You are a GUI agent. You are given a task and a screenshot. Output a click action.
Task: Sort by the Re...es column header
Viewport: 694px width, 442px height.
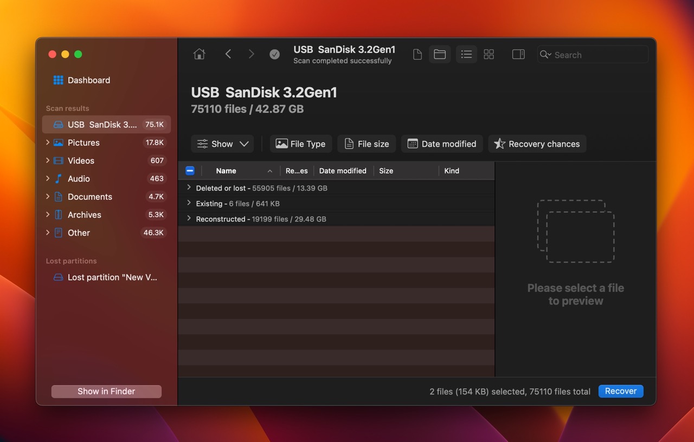tap(297, 171)
